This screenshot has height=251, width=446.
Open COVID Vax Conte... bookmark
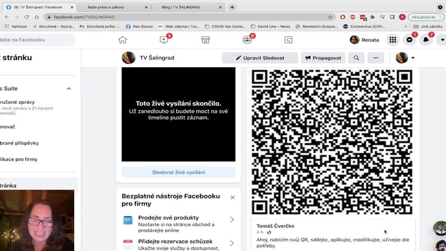point(225,26)
